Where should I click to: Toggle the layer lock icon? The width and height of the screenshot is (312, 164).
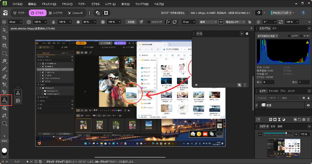pyautogui.click(x=308, y=98)
